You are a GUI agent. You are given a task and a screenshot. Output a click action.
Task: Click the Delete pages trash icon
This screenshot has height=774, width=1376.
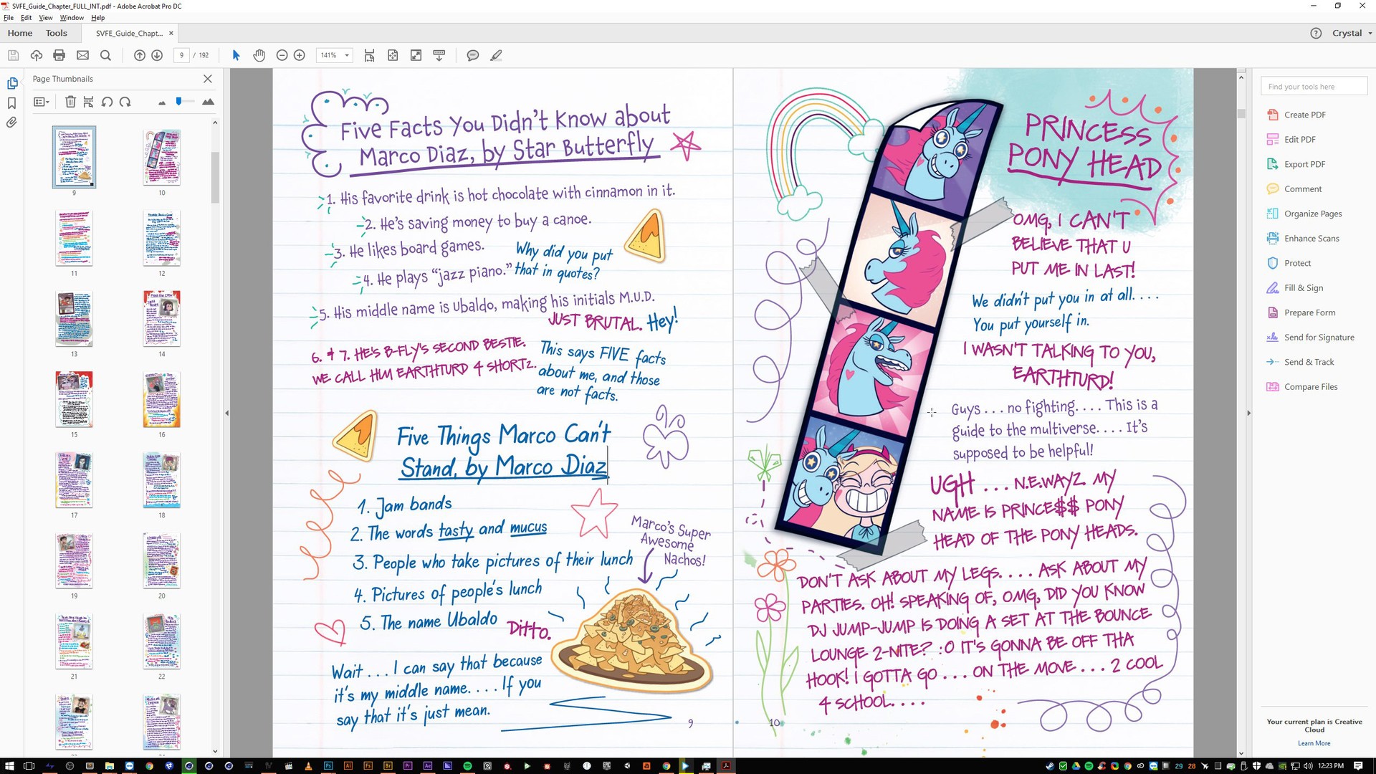tap(70, 102)
